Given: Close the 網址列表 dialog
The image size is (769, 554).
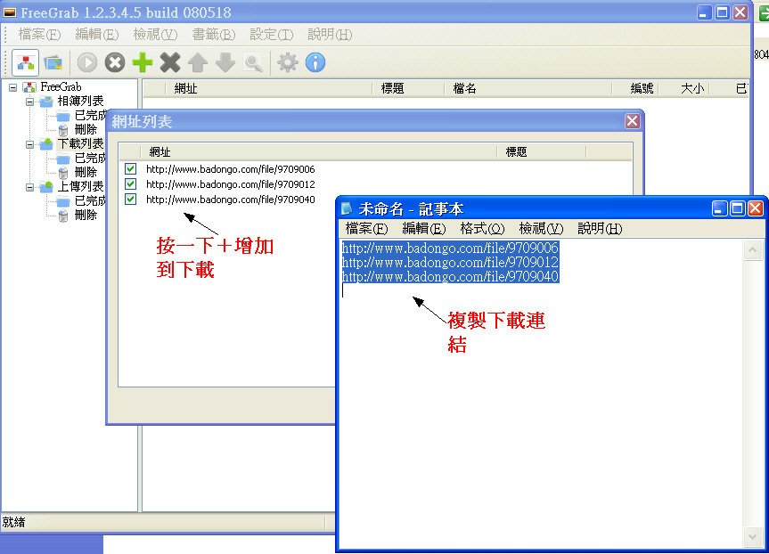Looking at the screenshot, I should click(632, 121).
